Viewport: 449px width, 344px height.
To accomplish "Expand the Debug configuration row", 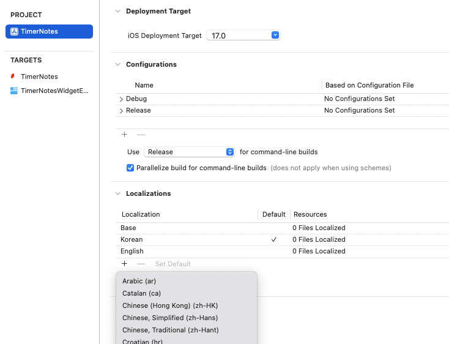I will pyautogui.click(x=121, y=99).
